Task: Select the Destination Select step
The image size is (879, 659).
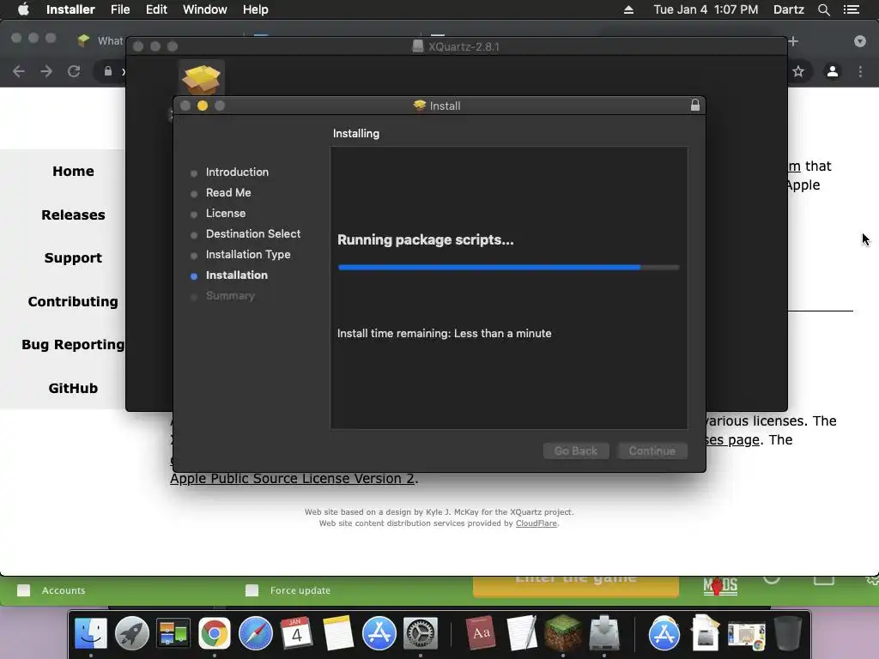Action: pyautogui.click(x=253, y=233)
